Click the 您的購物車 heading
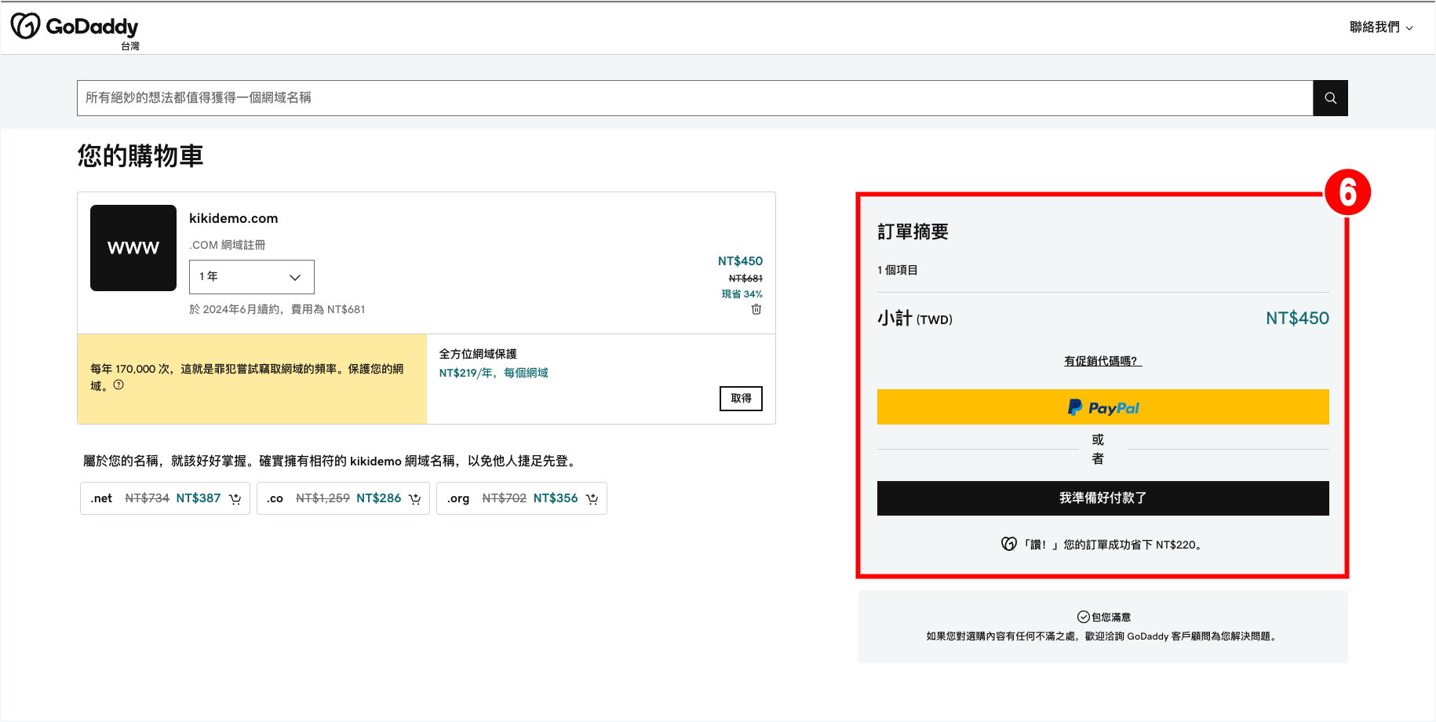 (140, 156)
